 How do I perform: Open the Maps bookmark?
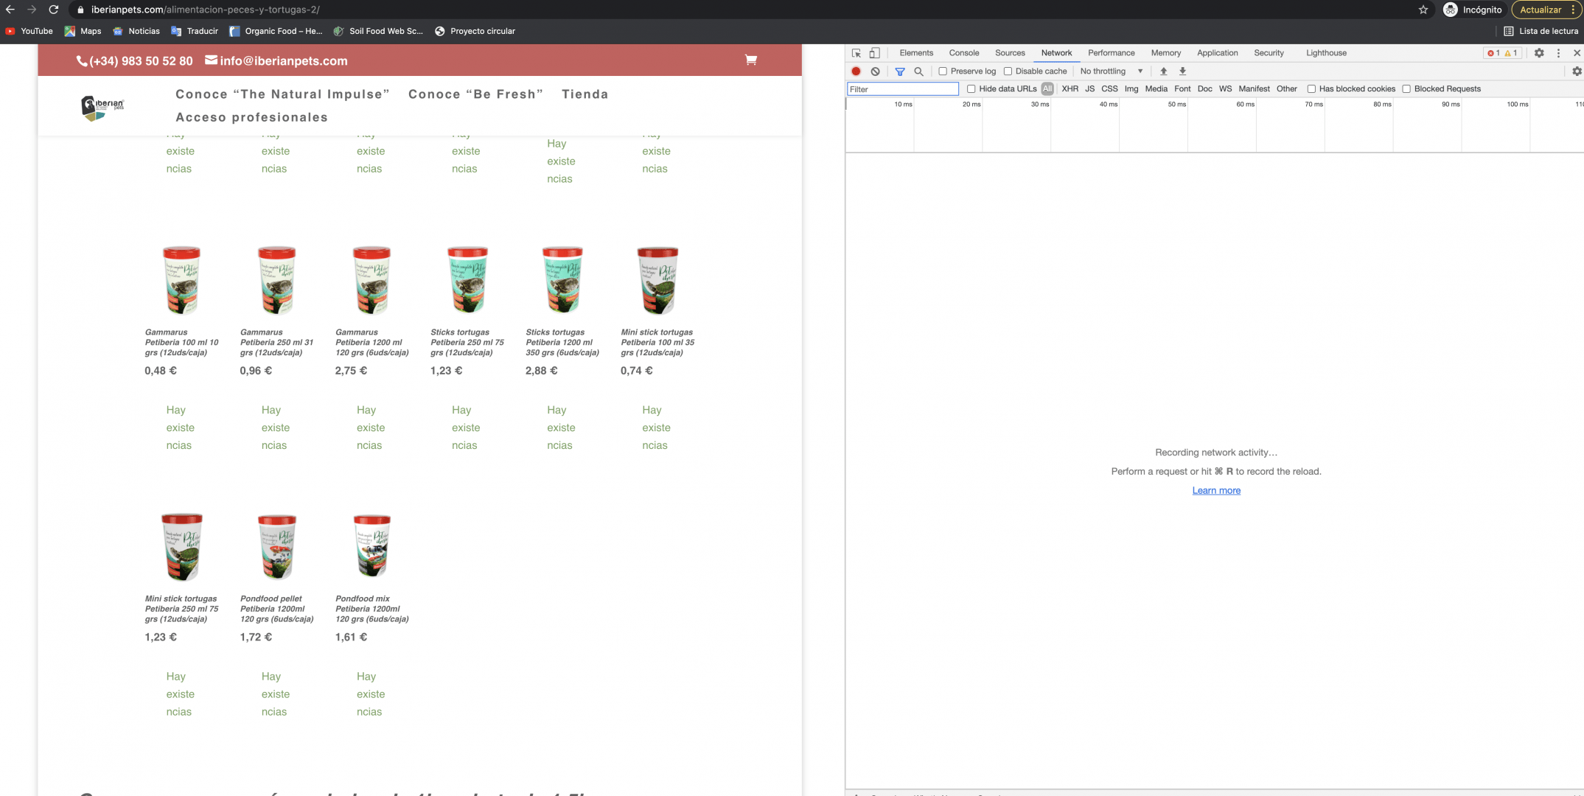[83, 31]
